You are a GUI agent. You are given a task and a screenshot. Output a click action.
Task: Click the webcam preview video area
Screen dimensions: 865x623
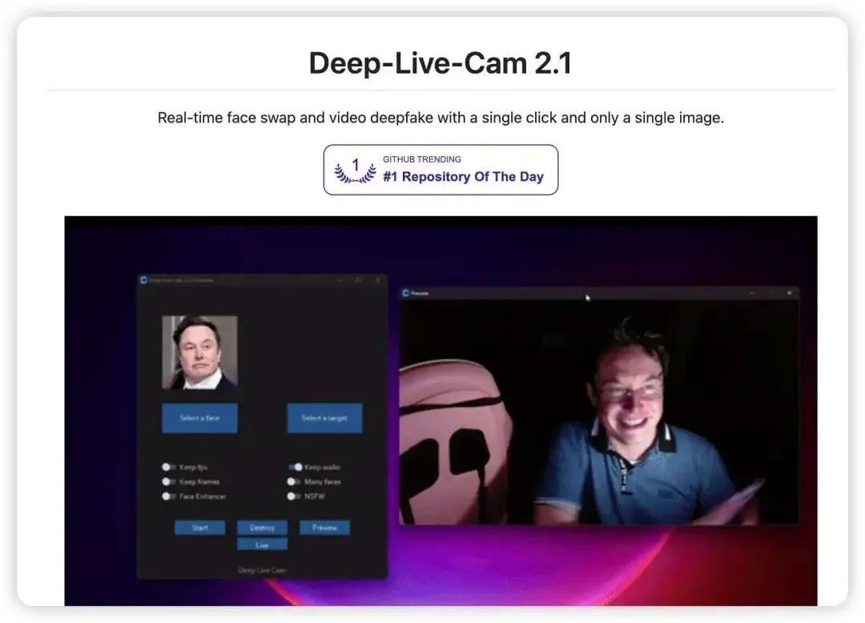(x=598, y=412)
